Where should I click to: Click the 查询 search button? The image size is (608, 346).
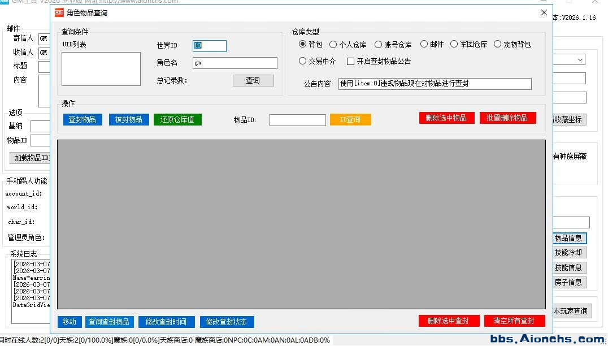click(x=253, y=80)
